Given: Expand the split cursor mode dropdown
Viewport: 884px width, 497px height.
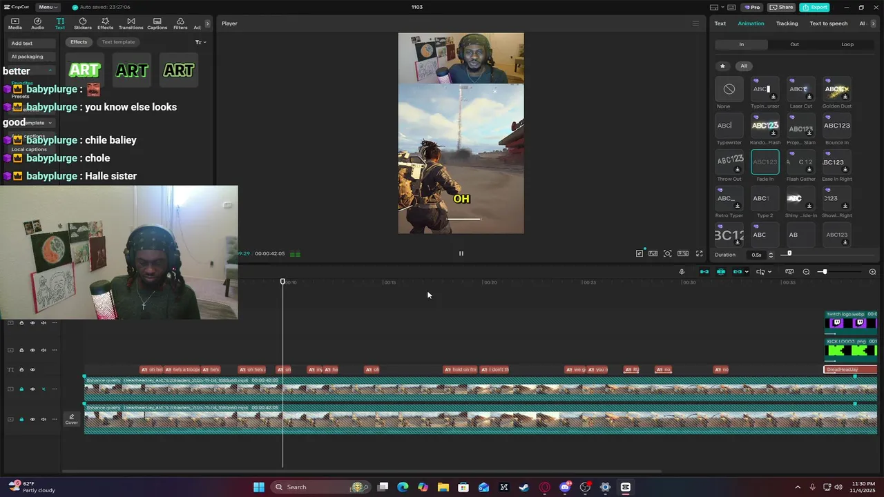Looking at the screenshot, I should click(x=770, y=272).
